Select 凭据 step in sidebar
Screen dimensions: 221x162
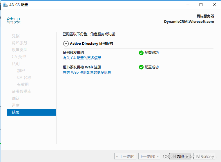pos(16,36)
